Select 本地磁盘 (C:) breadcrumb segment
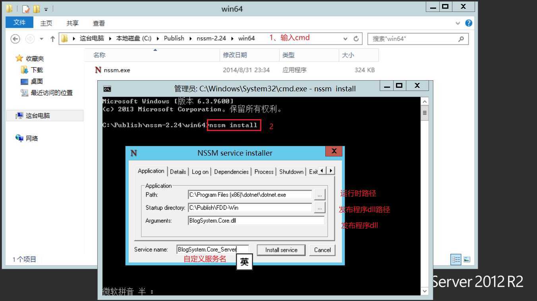This screenshot has width=537, height=301. tap(134, 38)
